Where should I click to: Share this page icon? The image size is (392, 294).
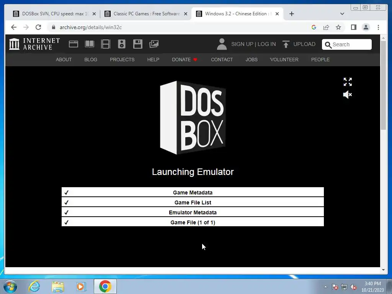point(326,27)
